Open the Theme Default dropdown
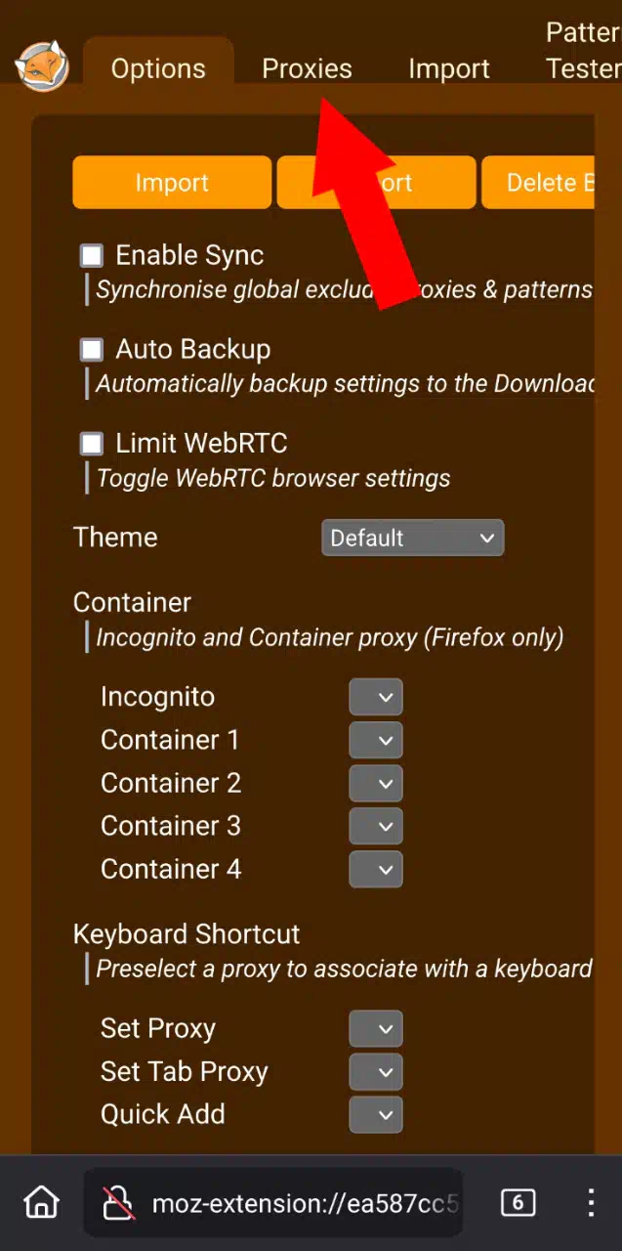 coord(413,538)
